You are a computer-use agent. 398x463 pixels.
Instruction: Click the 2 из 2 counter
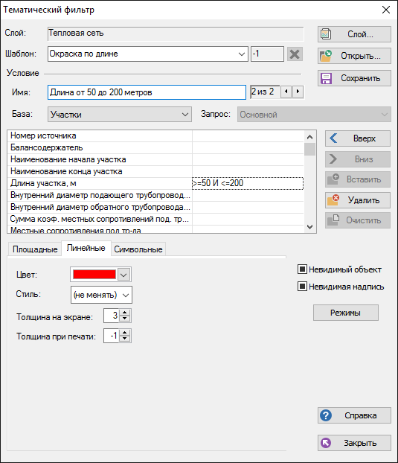point(265,92)
